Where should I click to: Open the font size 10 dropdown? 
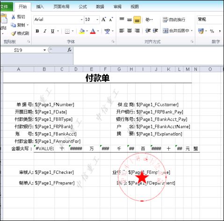97,20
